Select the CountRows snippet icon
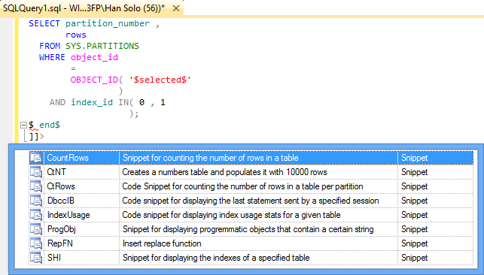Image resolution: width=484 pixels, height=275 pixels. click(36, 158)
